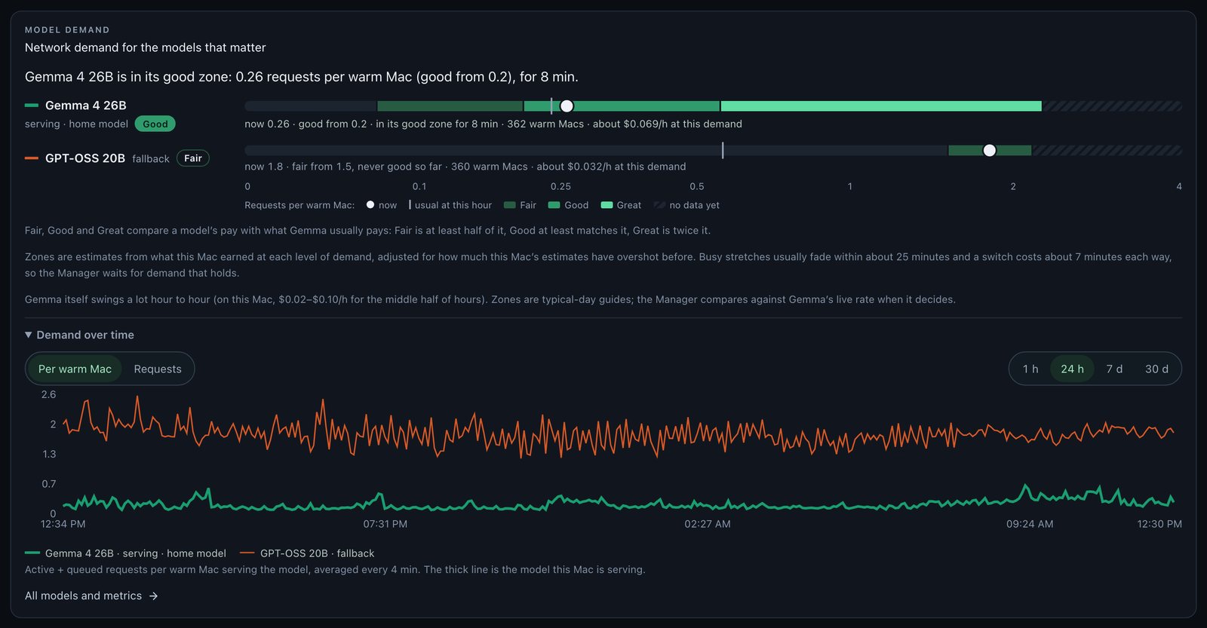Image resolution: width=1207 pixels, height=628 pixels.
Task: Click chart legend entry GPT-OSS 20B fallback
Action: pyautogui.click(x=307, y=553)
